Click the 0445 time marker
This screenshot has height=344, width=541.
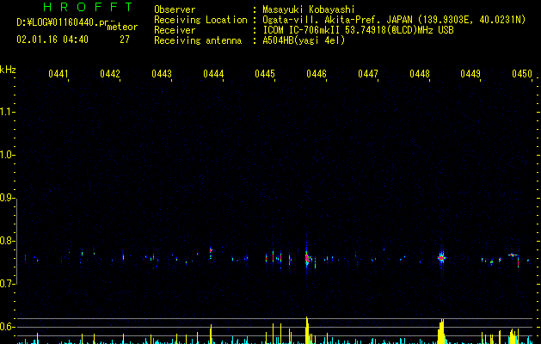[x=265, y=73]
